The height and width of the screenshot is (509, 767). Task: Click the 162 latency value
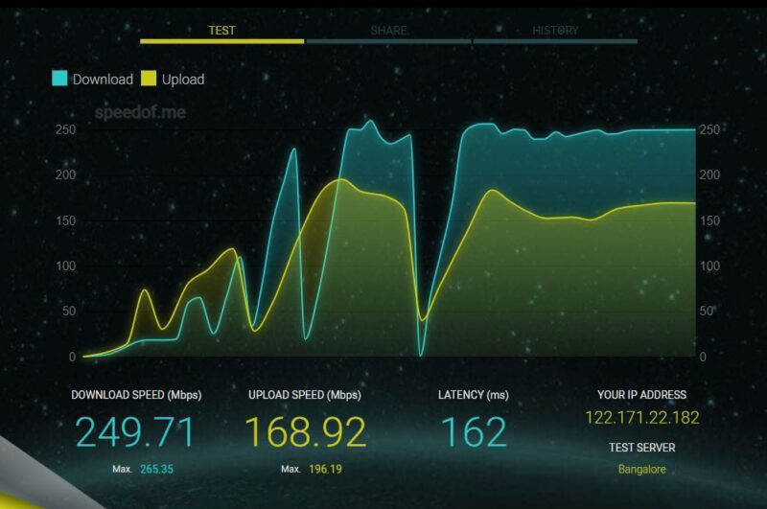point(473,432)
